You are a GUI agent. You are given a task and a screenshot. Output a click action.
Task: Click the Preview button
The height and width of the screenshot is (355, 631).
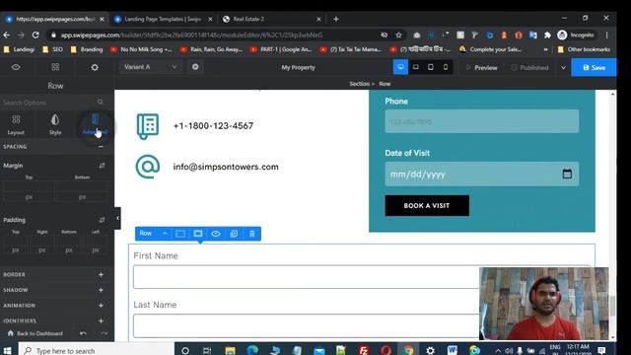click(482, 68)
